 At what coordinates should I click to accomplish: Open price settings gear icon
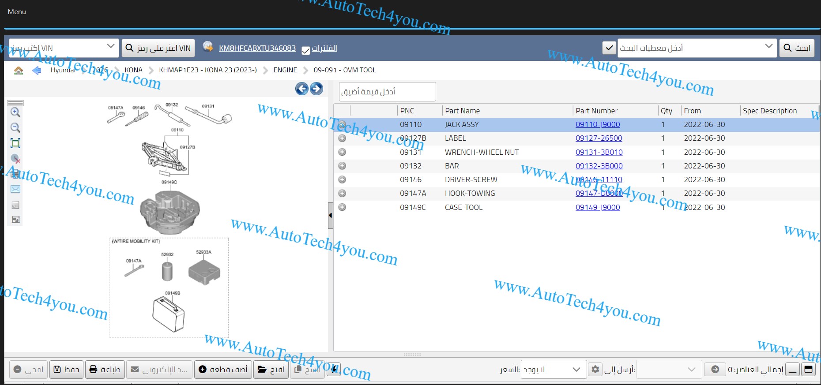(595, 369)
